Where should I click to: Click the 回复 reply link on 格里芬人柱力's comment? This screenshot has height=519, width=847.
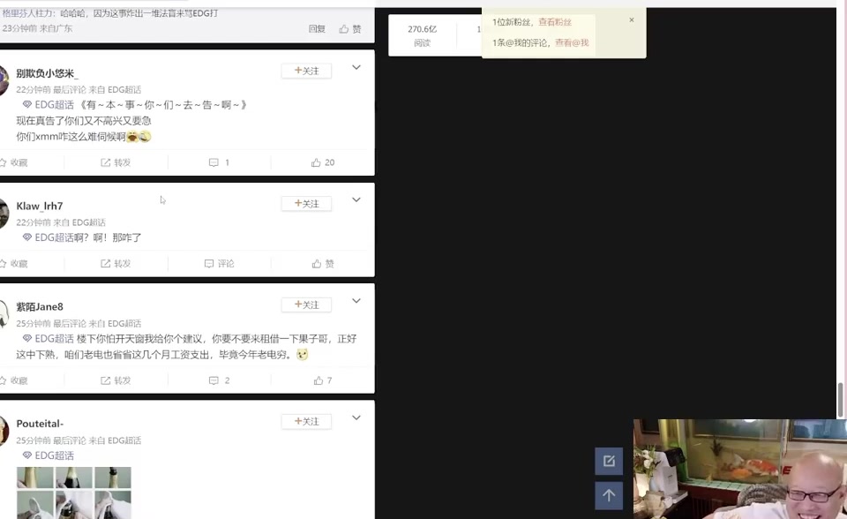pyautogui.click(x=317, y=28)
